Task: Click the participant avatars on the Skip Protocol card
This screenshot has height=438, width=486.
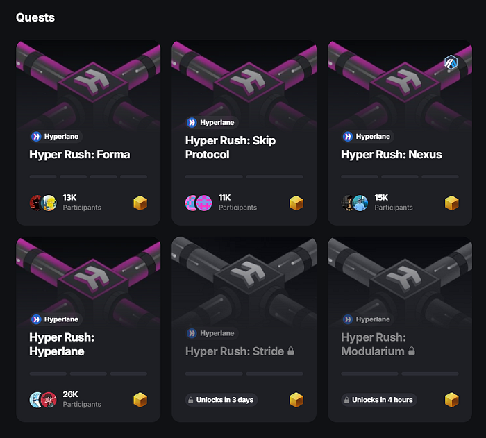Action: pyautogui.click(x=199, y=203)
